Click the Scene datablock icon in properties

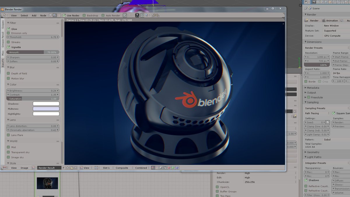310,8
